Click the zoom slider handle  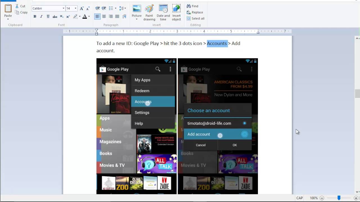(339, 198)
